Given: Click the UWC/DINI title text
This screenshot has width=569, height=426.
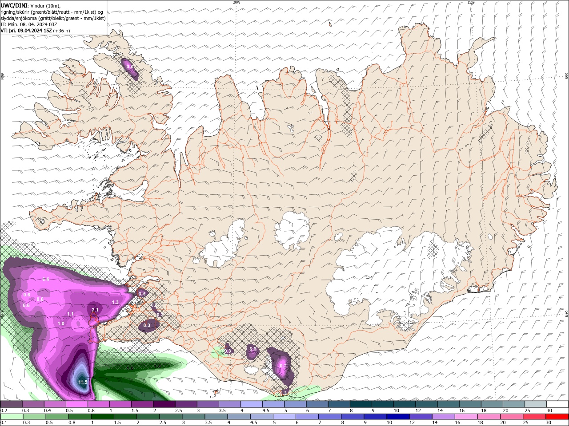Looking at the screenshot, I should click(13, 5).
